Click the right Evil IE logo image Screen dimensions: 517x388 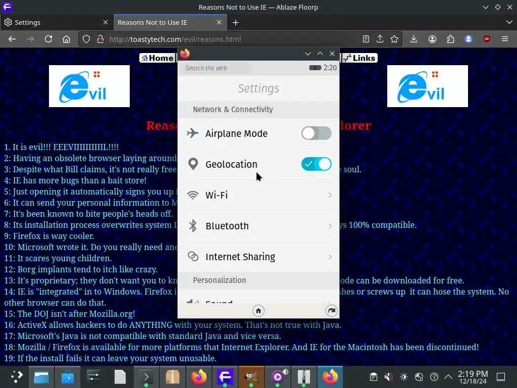pyautogui.click(x=427, y=86)
